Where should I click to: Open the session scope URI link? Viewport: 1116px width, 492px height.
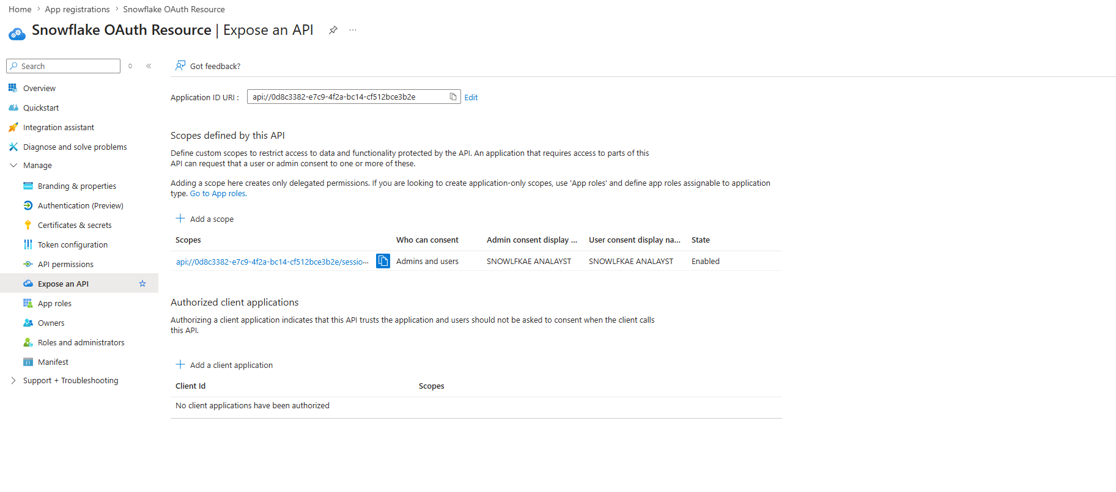272,262
